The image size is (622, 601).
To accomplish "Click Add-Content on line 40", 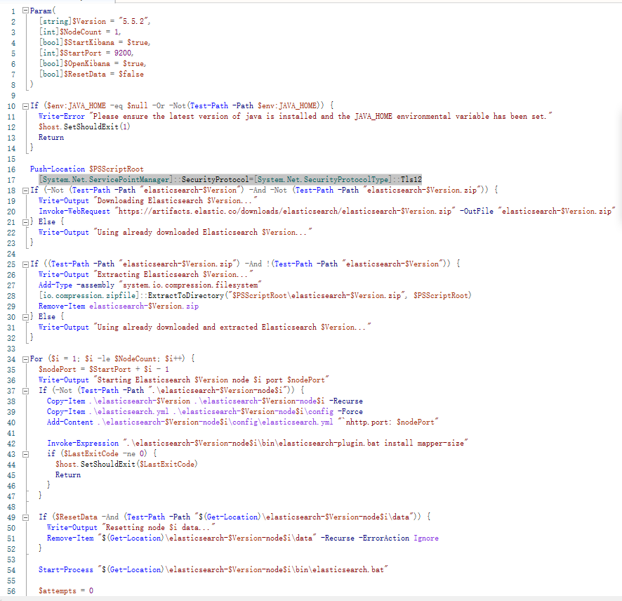I will [x=70, y=422].
